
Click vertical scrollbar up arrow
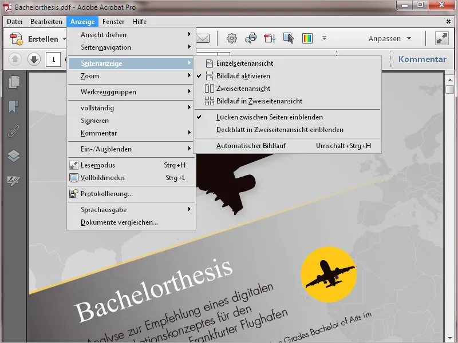tap(450, 80)
